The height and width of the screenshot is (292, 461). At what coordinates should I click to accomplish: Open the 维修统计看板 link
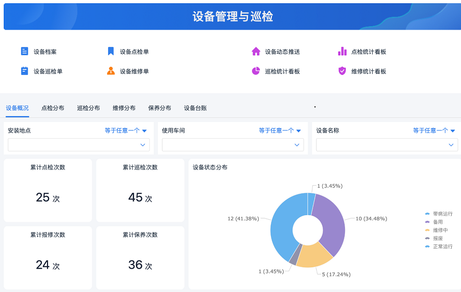(369, 71)
